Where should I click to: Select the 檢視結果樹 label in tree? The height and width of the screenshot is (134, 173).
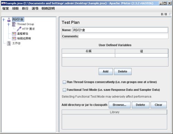click(x=24, y=38)
